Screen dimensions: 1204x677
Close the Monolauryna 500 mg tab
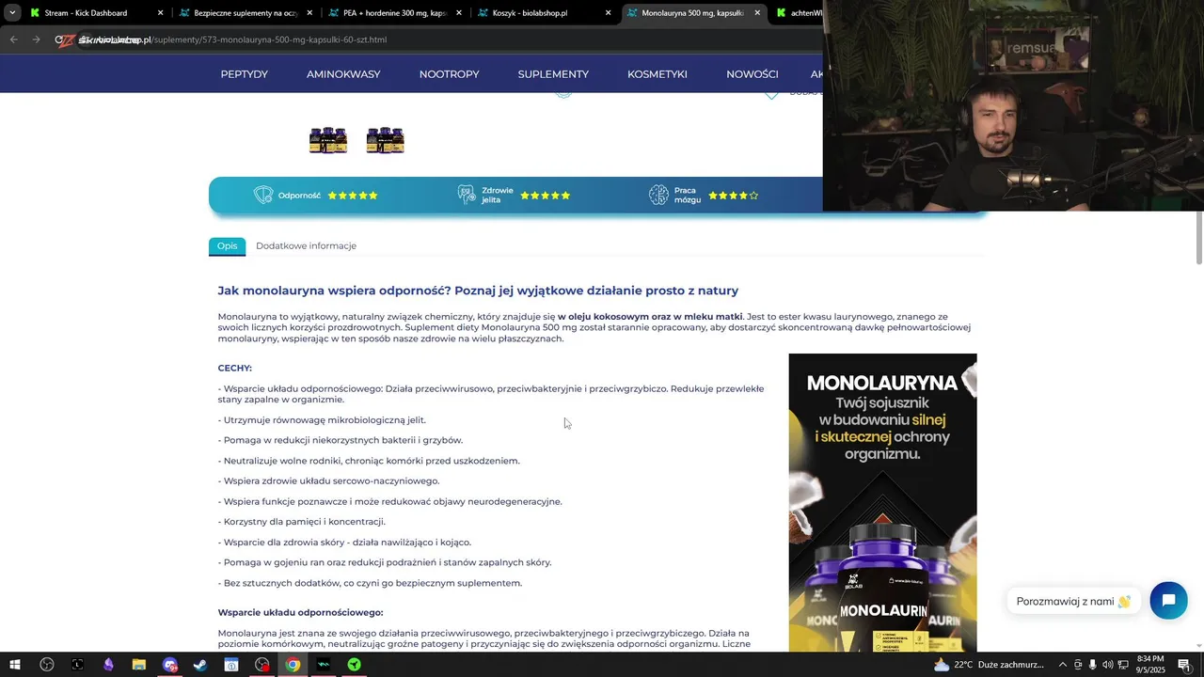click(757, 13)
